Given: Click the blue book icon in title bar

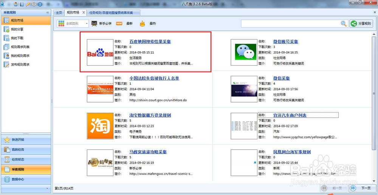Looking at the screenshot, I should click(x=22, y=4).
